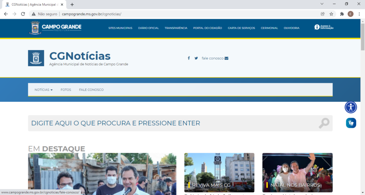Click Fale Conosco in the navigation bar

(x=91, y=90)
